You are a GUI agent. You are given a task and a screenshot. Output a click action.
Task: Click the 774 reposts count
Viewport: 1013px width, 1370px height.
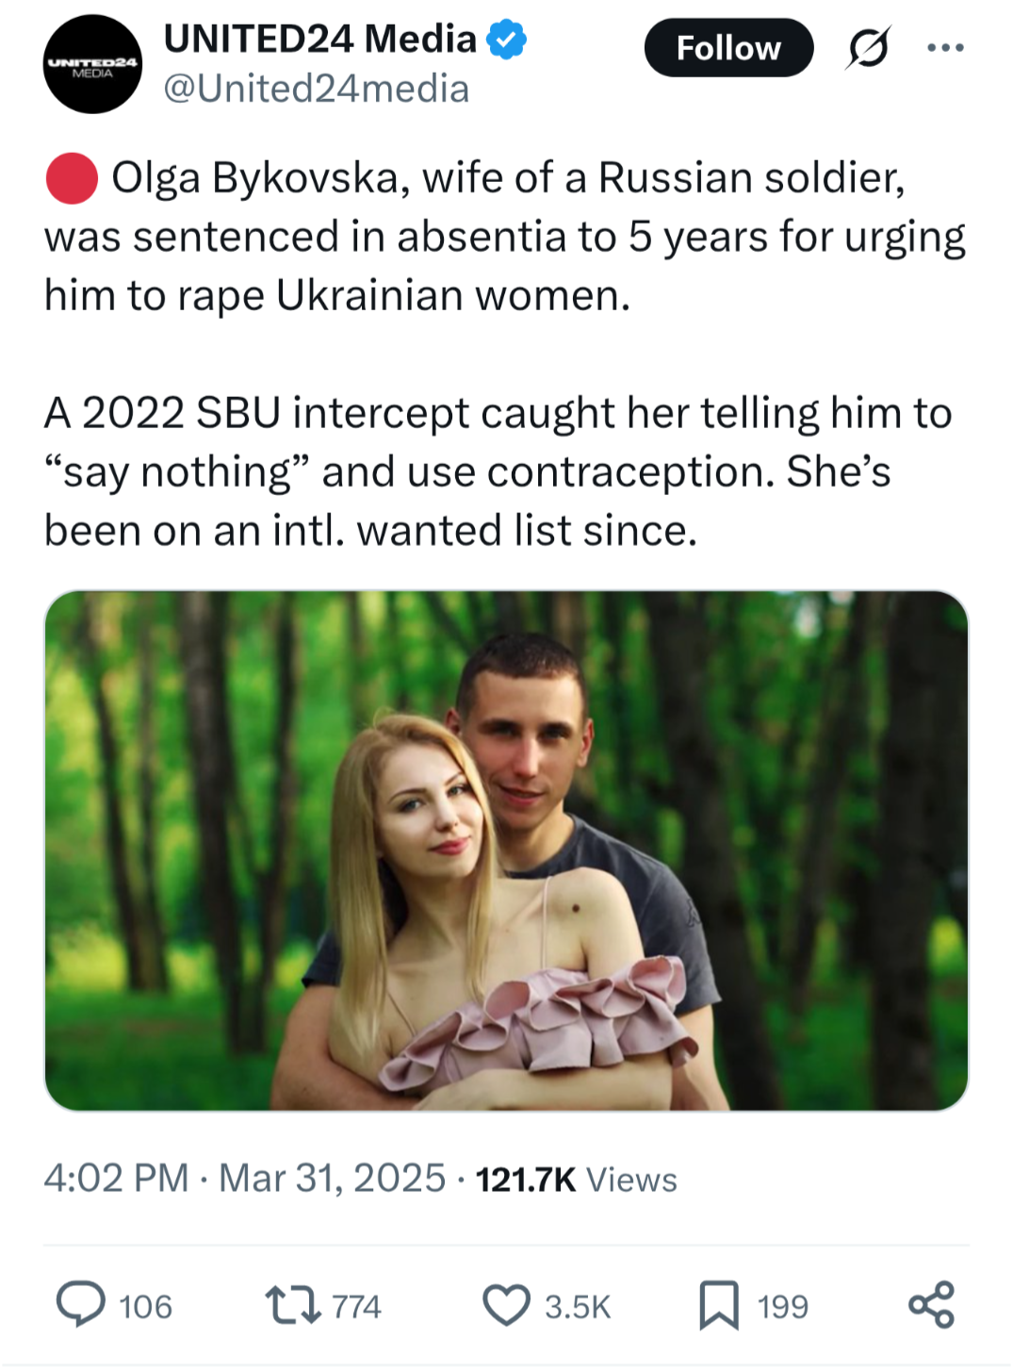coord(356,1307)
